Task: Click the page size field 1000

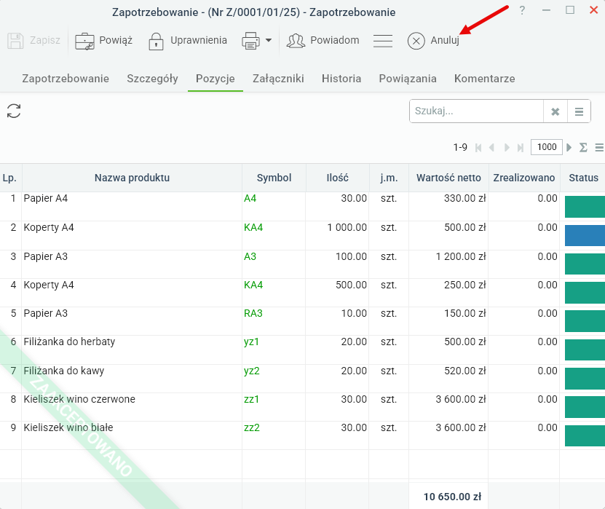Action: pyautogui.click(x=546, y=147)
